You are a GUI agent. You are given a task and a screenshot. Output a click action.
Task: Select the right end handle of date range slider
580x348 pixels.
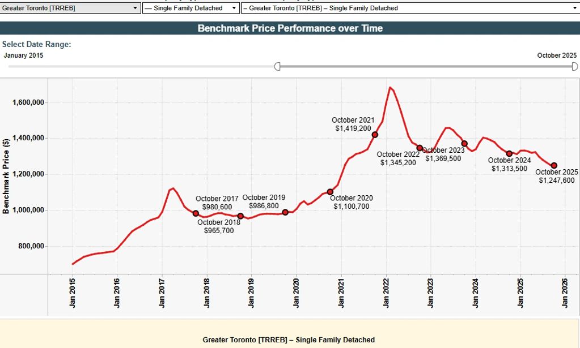574,66
